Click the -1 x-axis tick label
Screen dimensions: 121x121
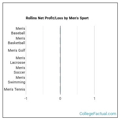coord(26,98)
